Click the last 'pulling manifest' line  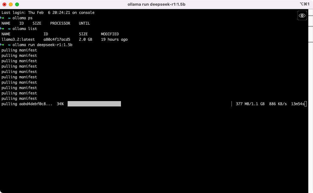coord(19,99)
